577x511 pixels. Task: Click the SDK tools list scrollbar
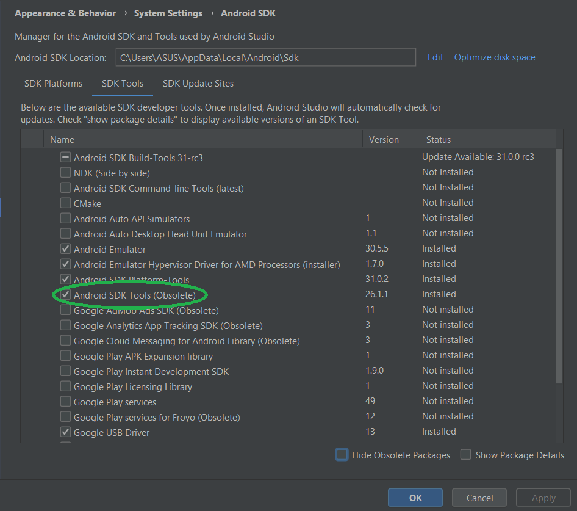tap(559, 266)
